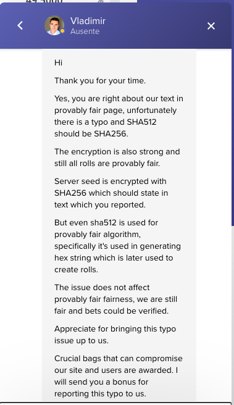Click 'will send you a bonus' line
Screen dimensions: 234x405
[x=101, y=382]
